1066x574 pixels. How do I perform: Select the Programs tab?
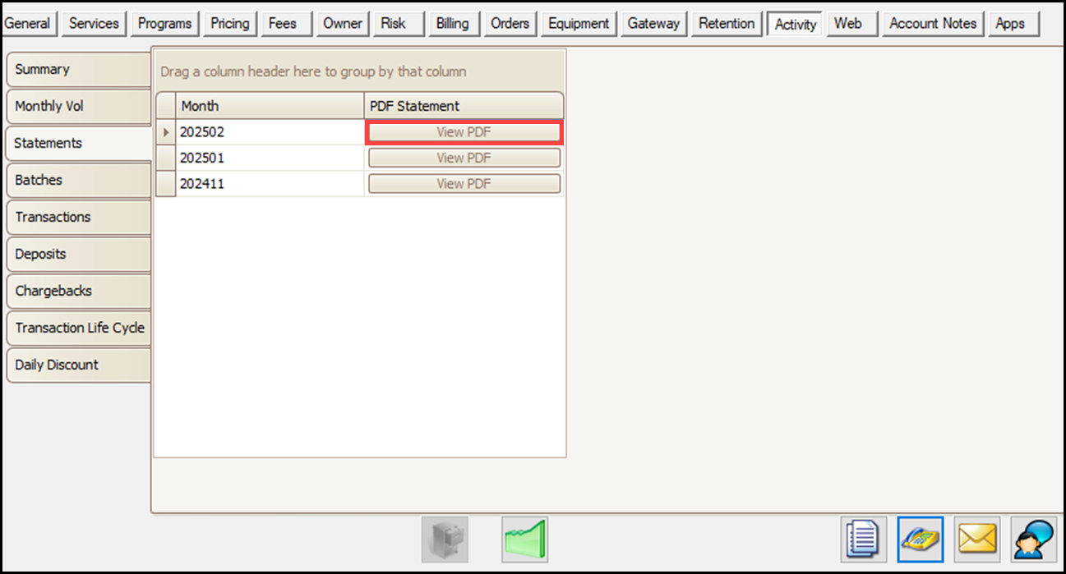[164, 24]
